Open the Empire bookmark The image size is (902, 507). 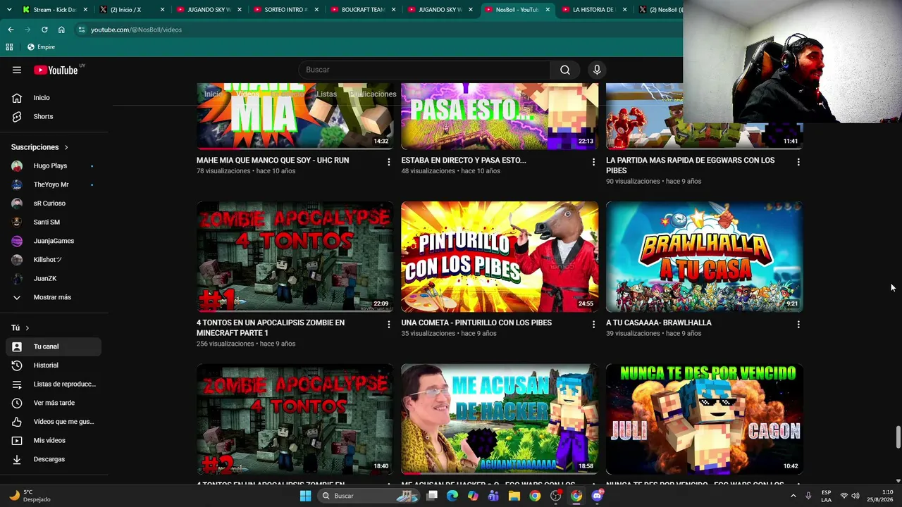coord(41,47)
